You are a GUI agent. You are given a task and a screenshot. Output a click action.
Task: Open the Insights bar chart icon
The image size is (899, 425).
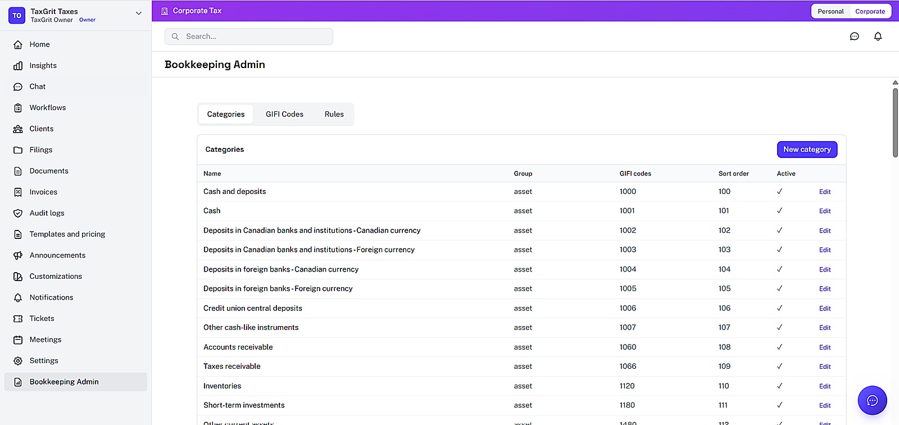pyautogui.click(x=18, y=66)
